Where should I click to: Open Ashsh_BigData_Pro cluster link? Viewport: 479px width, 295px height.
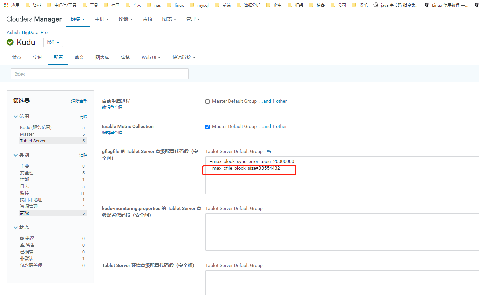(x=27, y=32)
